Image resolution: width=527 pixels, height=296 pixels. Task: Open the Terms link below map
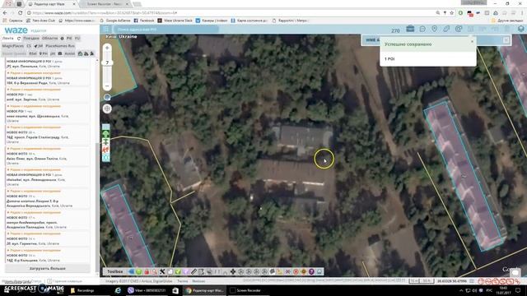[183, 281]
